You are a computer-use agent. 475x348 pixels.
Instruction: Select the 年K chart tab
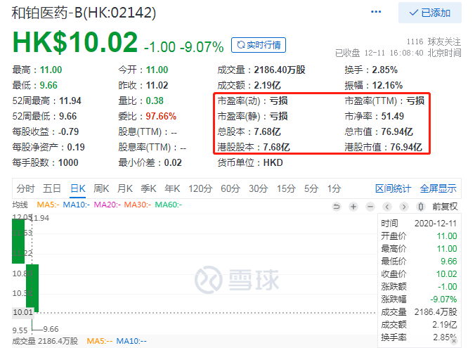point(172,188)
